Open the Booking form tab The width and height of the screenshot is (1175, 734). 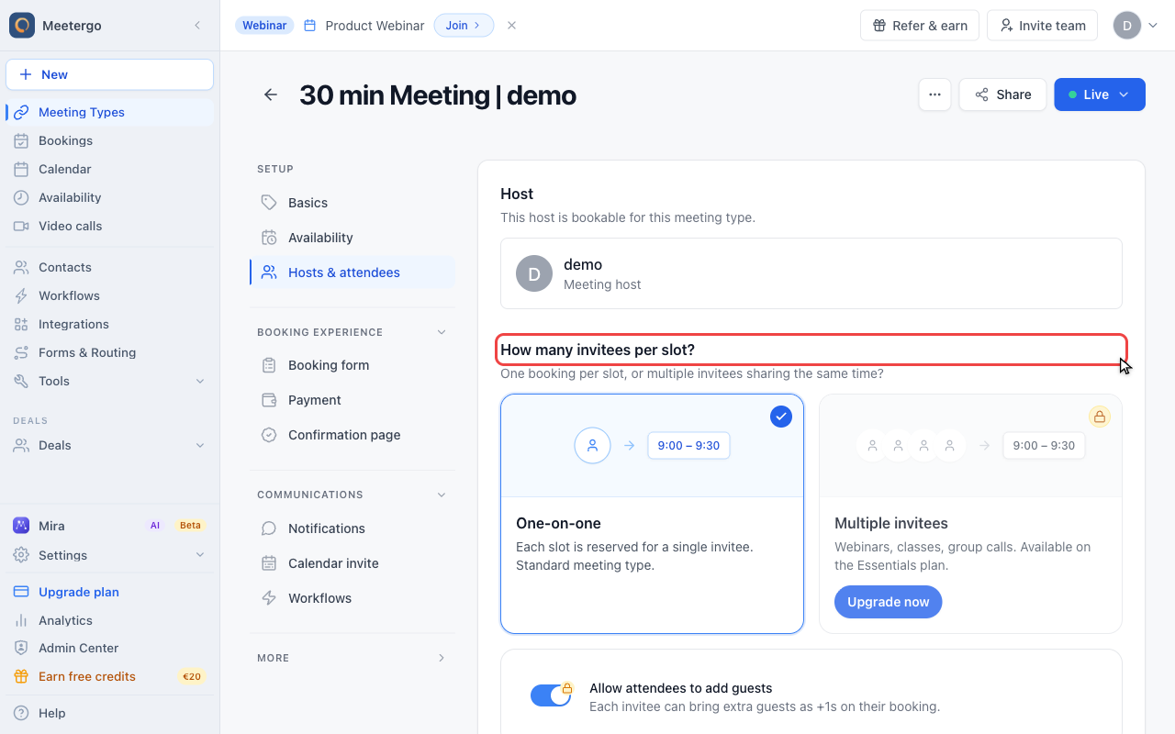pyautogui.click(x=352, y=365)
